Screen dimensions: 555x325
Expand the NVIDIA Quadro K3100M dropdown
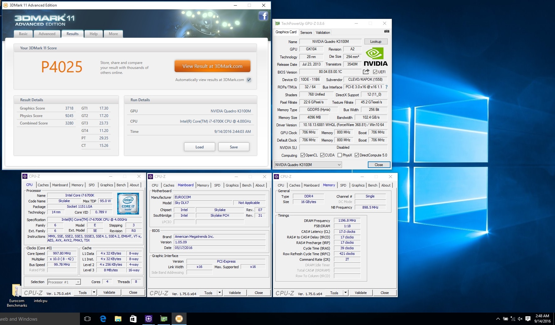point(339,165)
